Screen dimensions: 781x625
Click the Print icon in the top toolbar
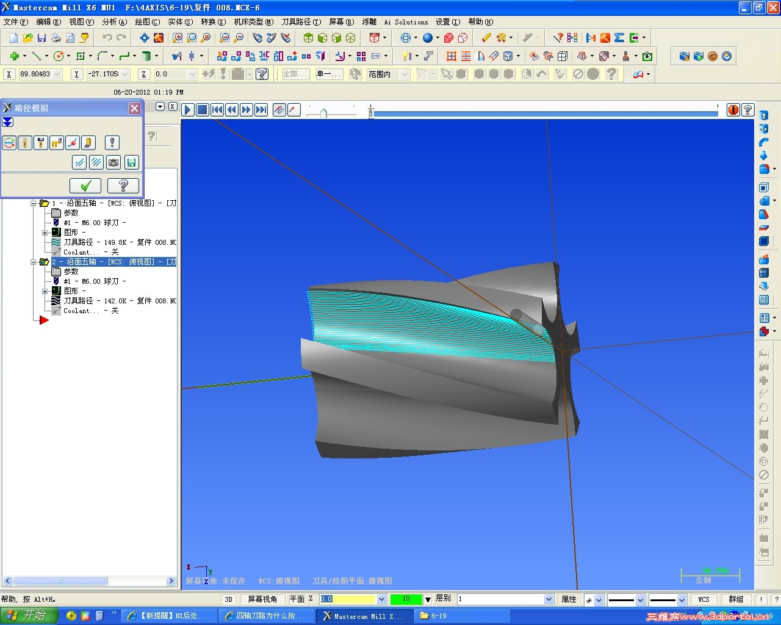click(56, 38)
